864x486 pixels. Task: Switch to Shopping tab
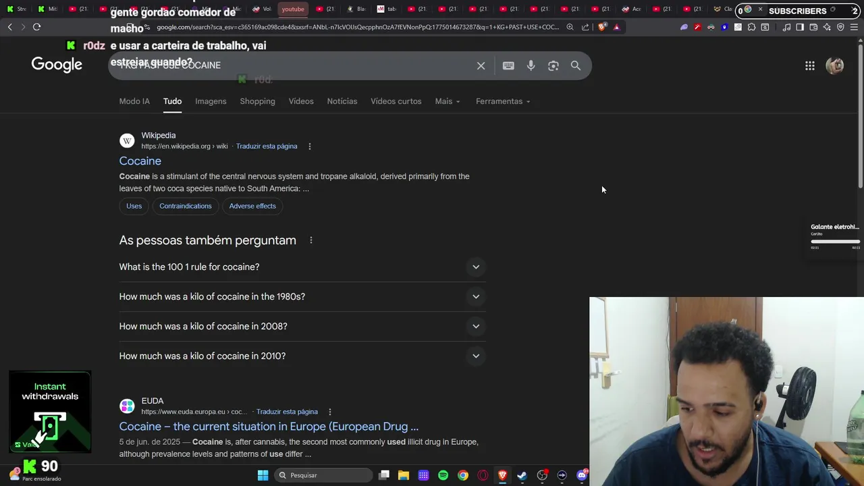257,101
